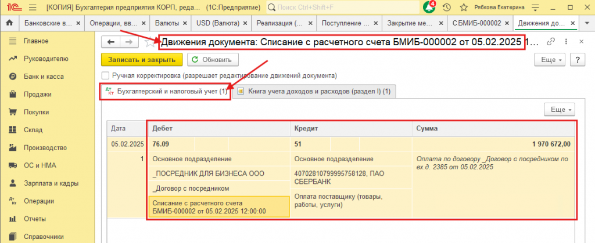Open the Продажи section
Image resolution: width=595 pixels, height=243 pixels.
click(x=37, y=95)
